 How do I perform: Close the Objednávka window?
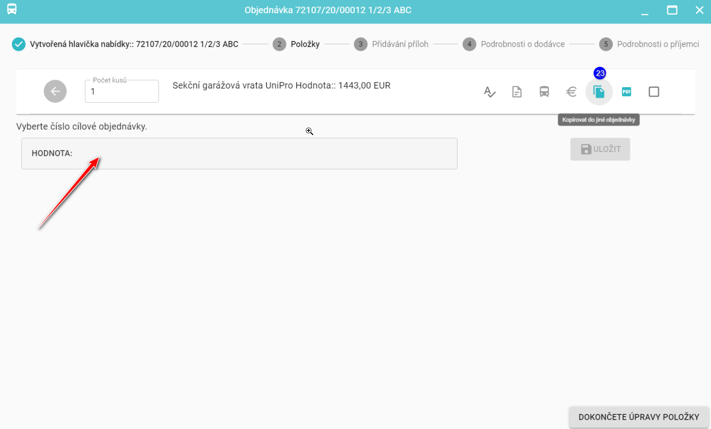pyautogui.click(x=699, y=10)
